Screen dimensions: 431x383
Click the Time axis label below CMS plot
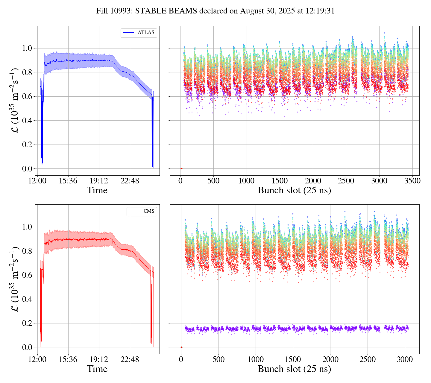(97, 369)
